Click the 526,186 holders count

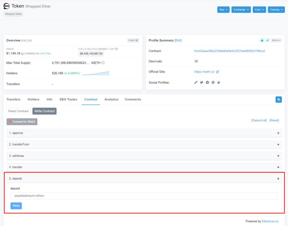57,73
